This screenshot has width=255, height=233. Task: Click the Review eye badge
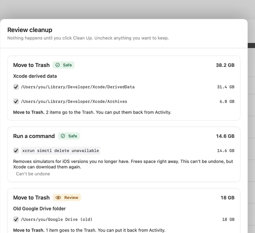pos(67,198)
